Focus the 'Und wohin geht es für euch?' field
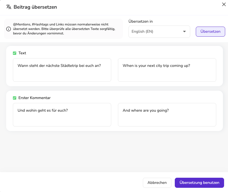Screen dimensions: 228x192 point(62,115)
